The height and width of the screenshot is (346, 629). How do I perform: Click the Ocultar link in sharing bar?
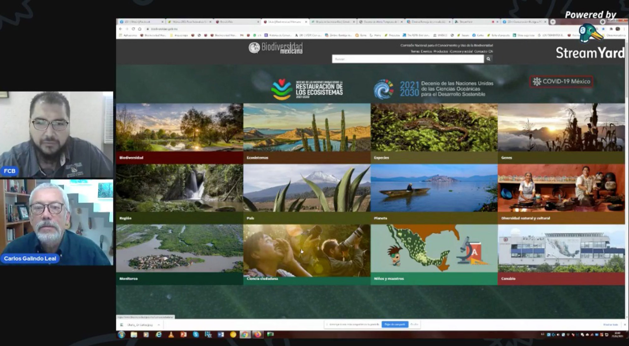tap(414, 324)
